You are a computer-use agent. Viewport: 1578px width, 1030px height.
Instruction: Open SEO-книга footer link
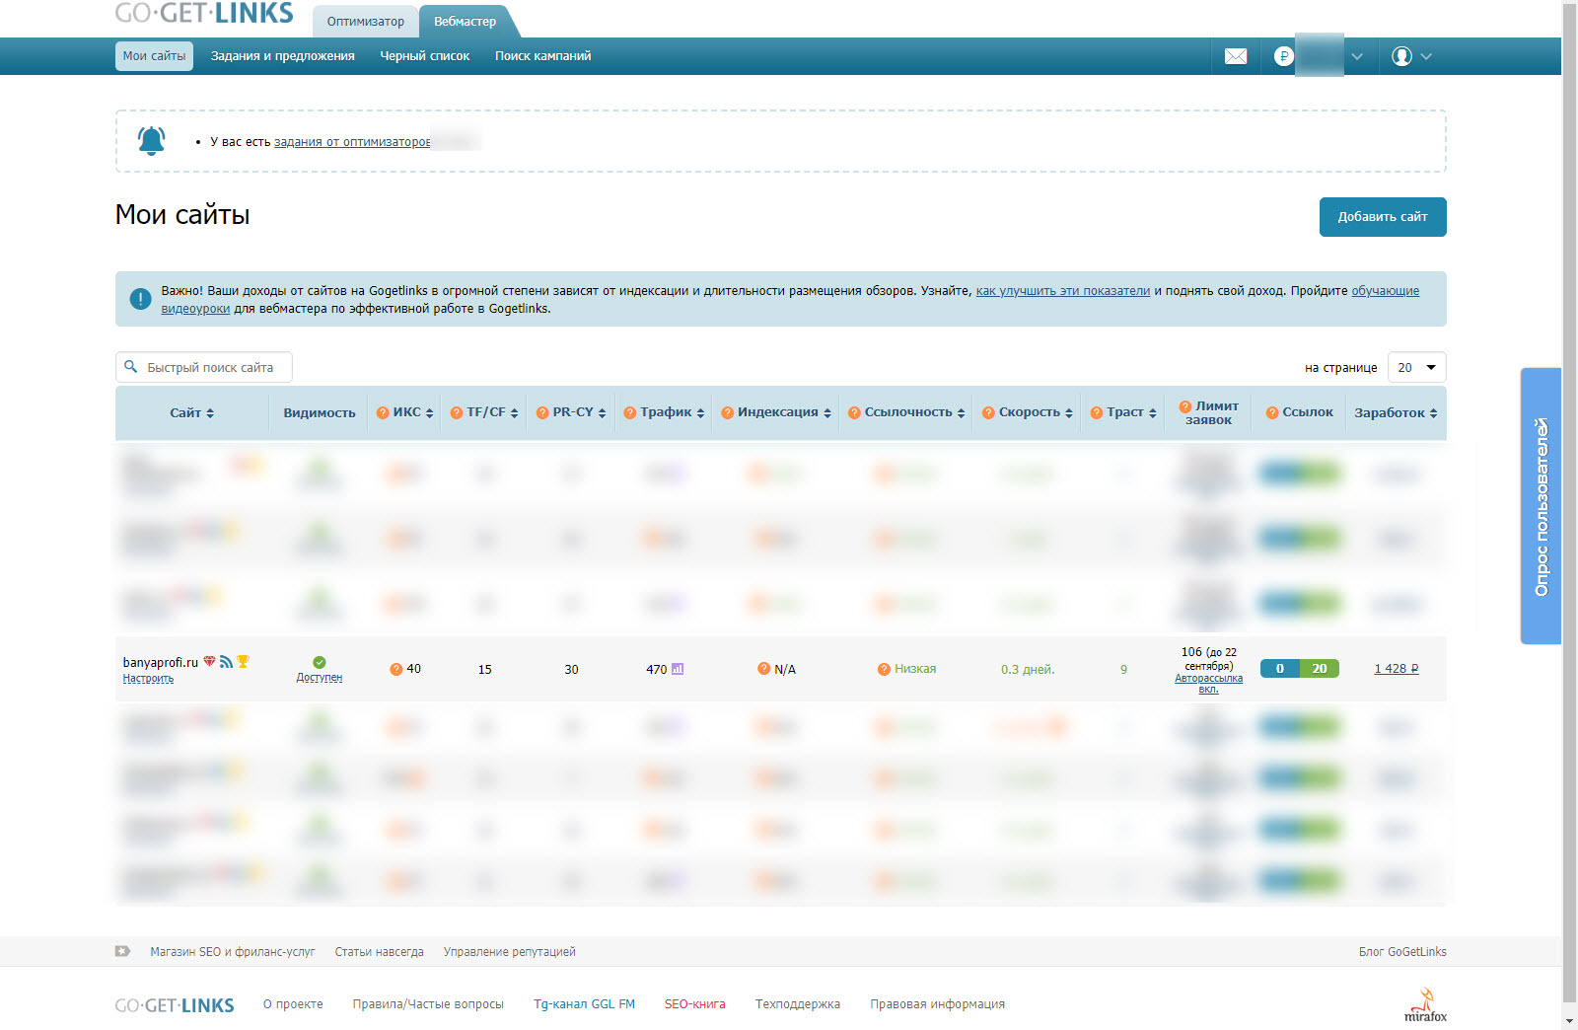pyautogui.click(x=695, y=1004)
